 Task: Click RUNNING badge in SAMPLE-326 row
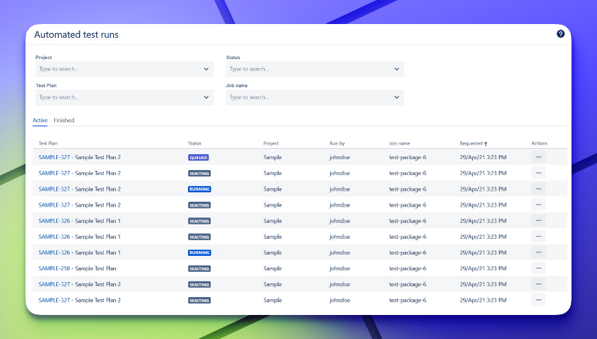200,253
